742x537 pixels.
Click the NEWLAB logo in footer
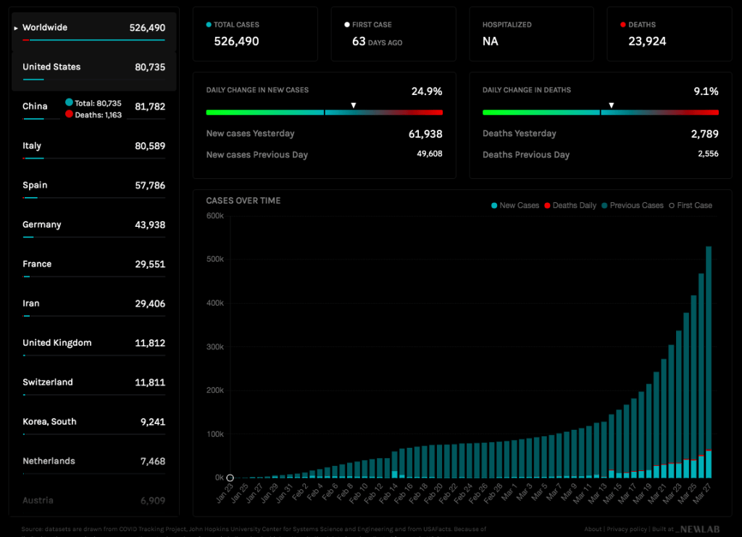(x=699, y=530)
